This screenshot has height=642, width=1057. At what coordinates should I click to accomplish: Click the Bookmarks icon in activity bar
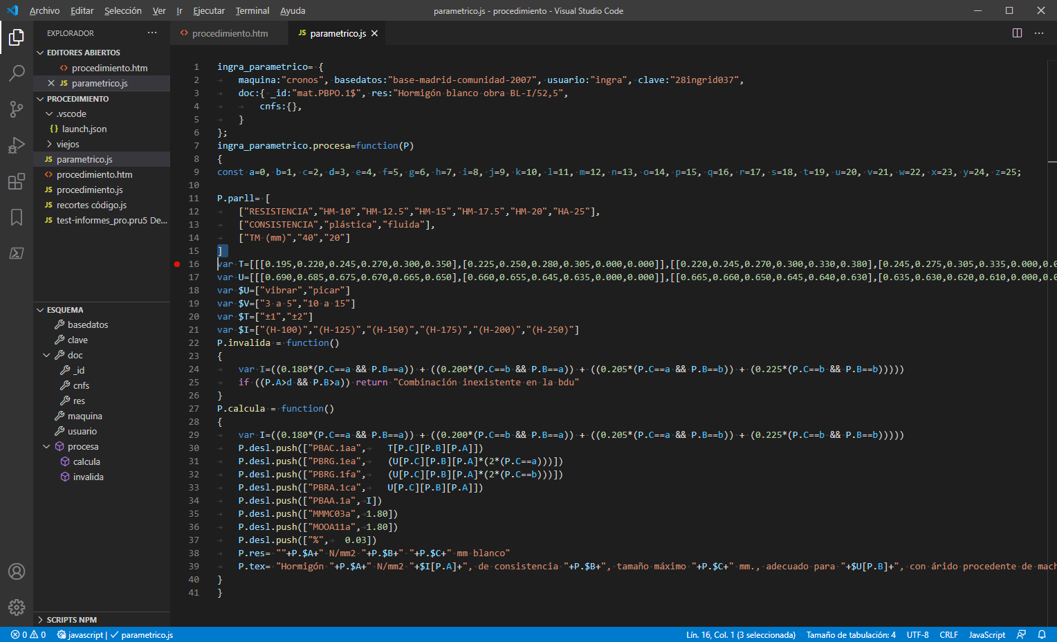pyautogui.click(x=17, y=217)
